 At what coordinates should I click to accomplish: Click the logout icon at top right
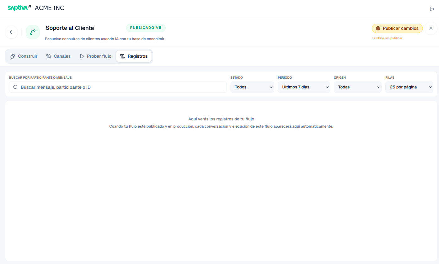432,9
